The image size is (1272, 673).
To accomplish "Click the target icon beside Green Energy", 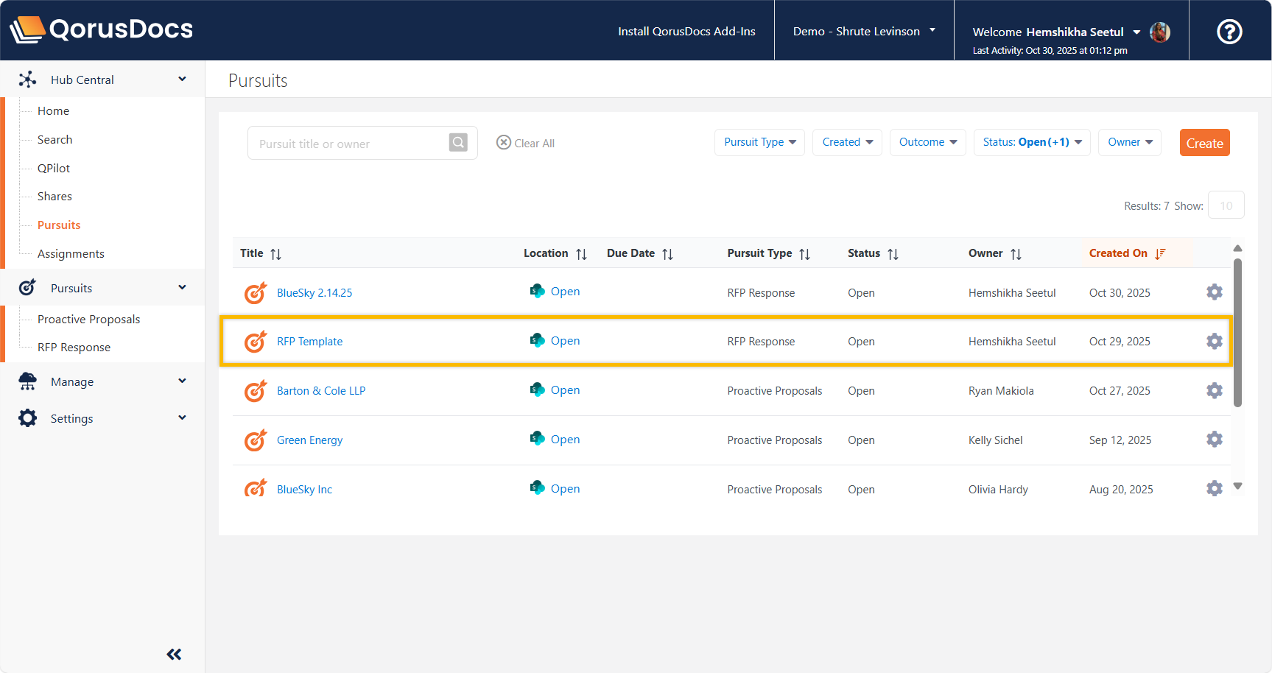I will point(255,440).
